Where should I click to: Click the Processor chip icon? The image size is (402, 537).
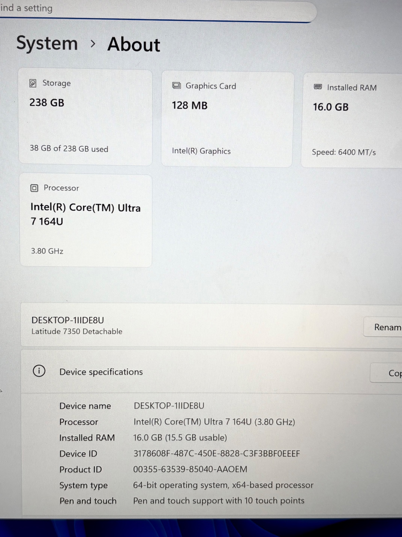click(34, 188)
